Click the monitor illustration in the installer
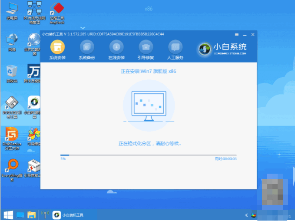This screenshot has height=221, width=295. tap(149, 106)
